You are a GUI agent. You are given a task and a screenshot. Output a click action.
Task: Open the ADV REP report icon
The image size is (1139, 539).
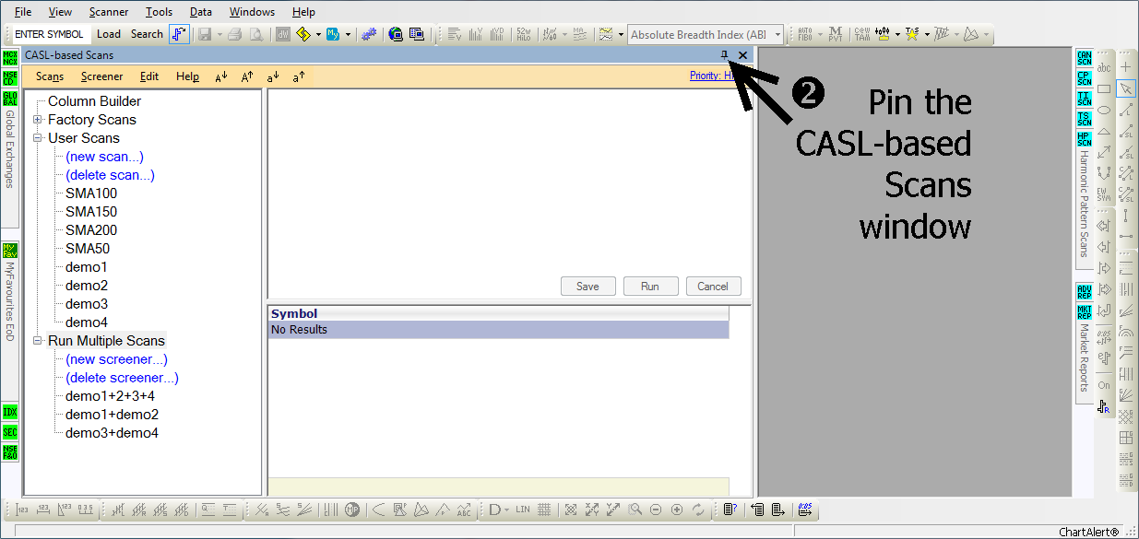click(1085, 292)
